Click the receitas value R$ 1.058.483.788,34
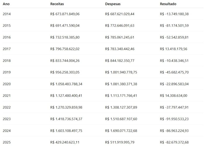The width and height of the screenshot is (206, 149). click(66, 84)
